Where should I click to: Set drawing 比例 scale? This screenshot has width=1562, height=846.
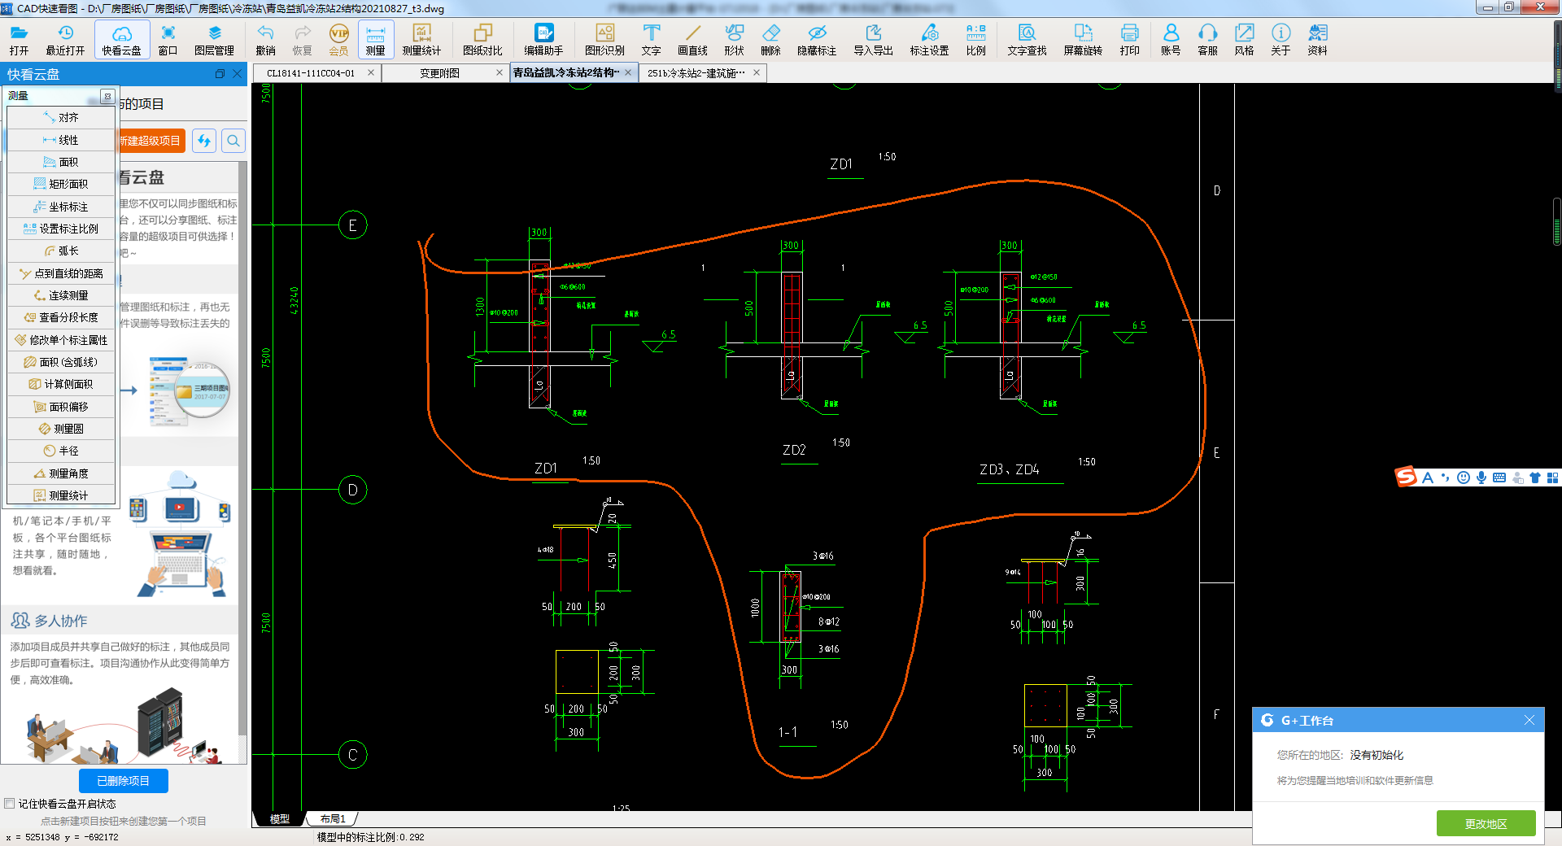[x=975, y=39]
